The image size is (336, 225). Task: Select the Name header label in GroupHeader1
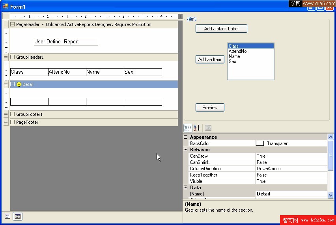[x=105, y=72]
